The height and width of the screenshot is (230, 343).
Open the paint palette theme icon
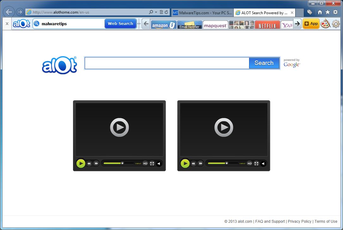[x=325, y=24]
